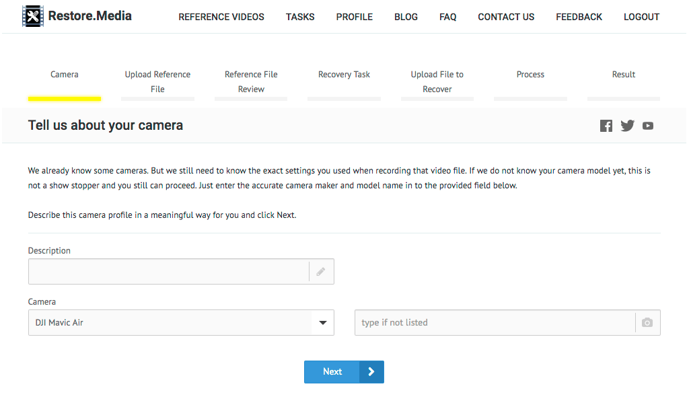Click the Next button
The height and width of the screenshot is (409, 689).
pos(344,371)
